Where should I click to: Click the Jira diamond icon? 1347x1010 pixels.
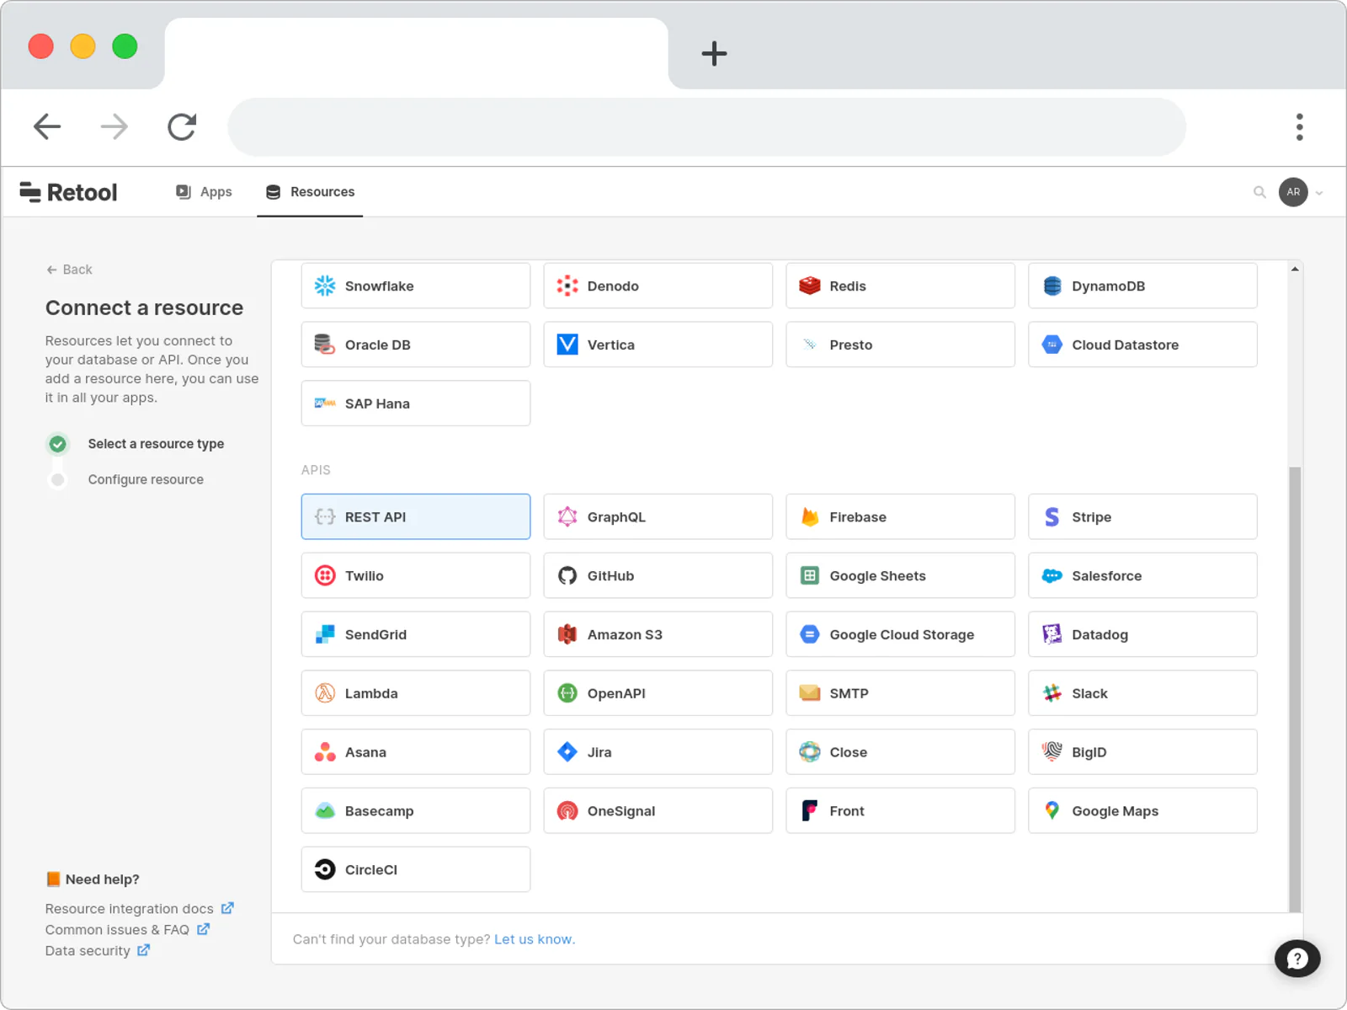(567, 752)
